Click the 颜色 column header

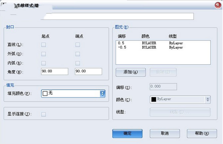(x=146, y=36)
